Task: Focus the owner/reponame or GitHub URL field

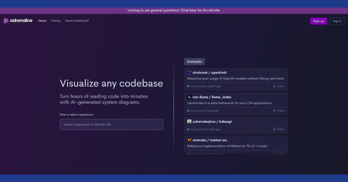Action: [x=111, y=124]
